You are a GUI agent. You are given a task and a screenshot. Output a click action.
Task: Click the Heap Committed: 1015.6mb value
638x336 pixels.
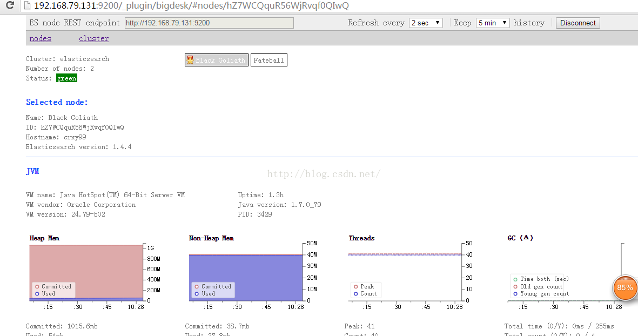62,327
